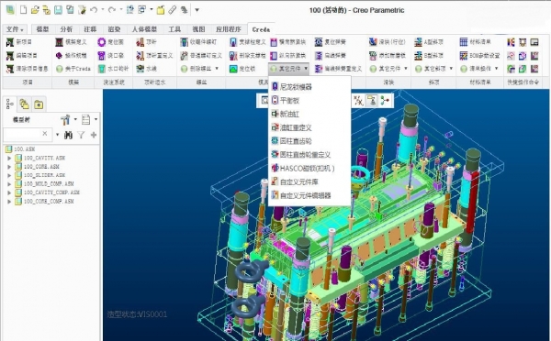Click A型斜顶 in the Creda ribbon
Image resolution: width=551 pixels, height=341 pixels.
pyautogui.click(x=429, y=42)
